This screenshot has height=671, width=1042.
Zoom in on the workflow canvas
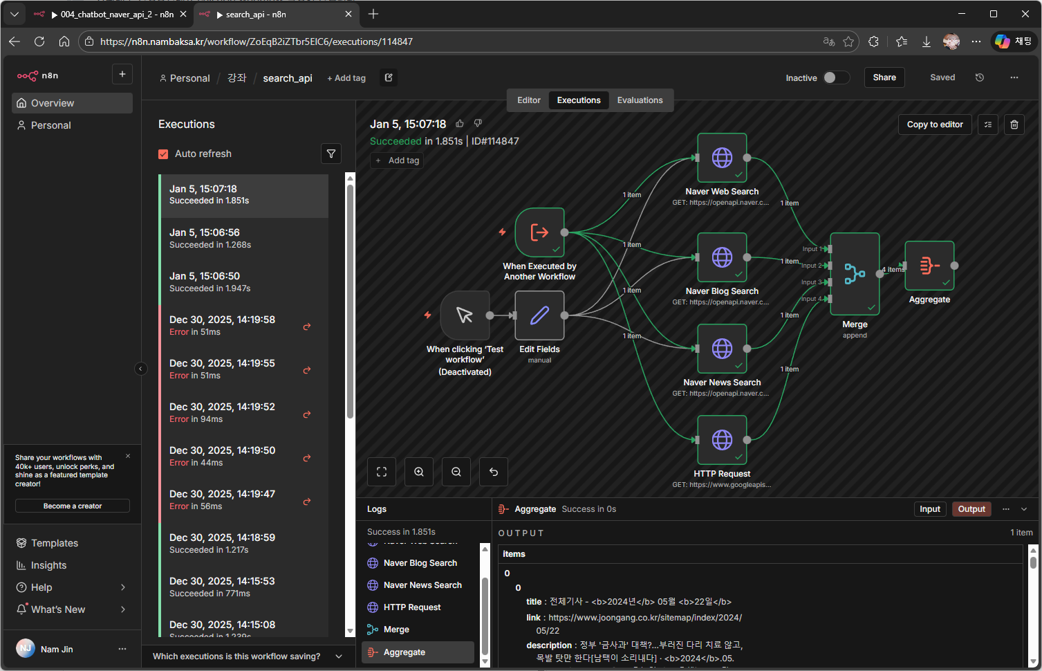click(x=419, y=472)
